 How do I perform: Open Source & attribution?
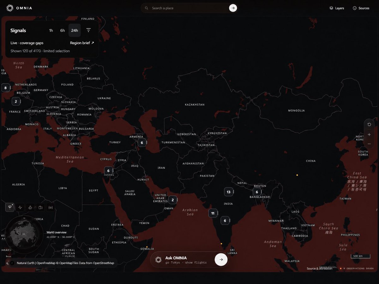[x=319, y=269]
